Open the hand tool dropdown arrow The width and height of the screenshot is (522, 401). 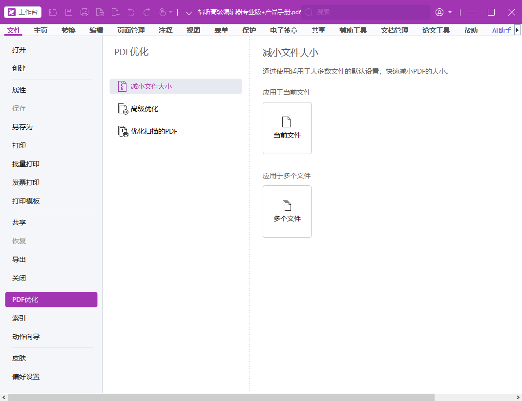tap(170, 12)
